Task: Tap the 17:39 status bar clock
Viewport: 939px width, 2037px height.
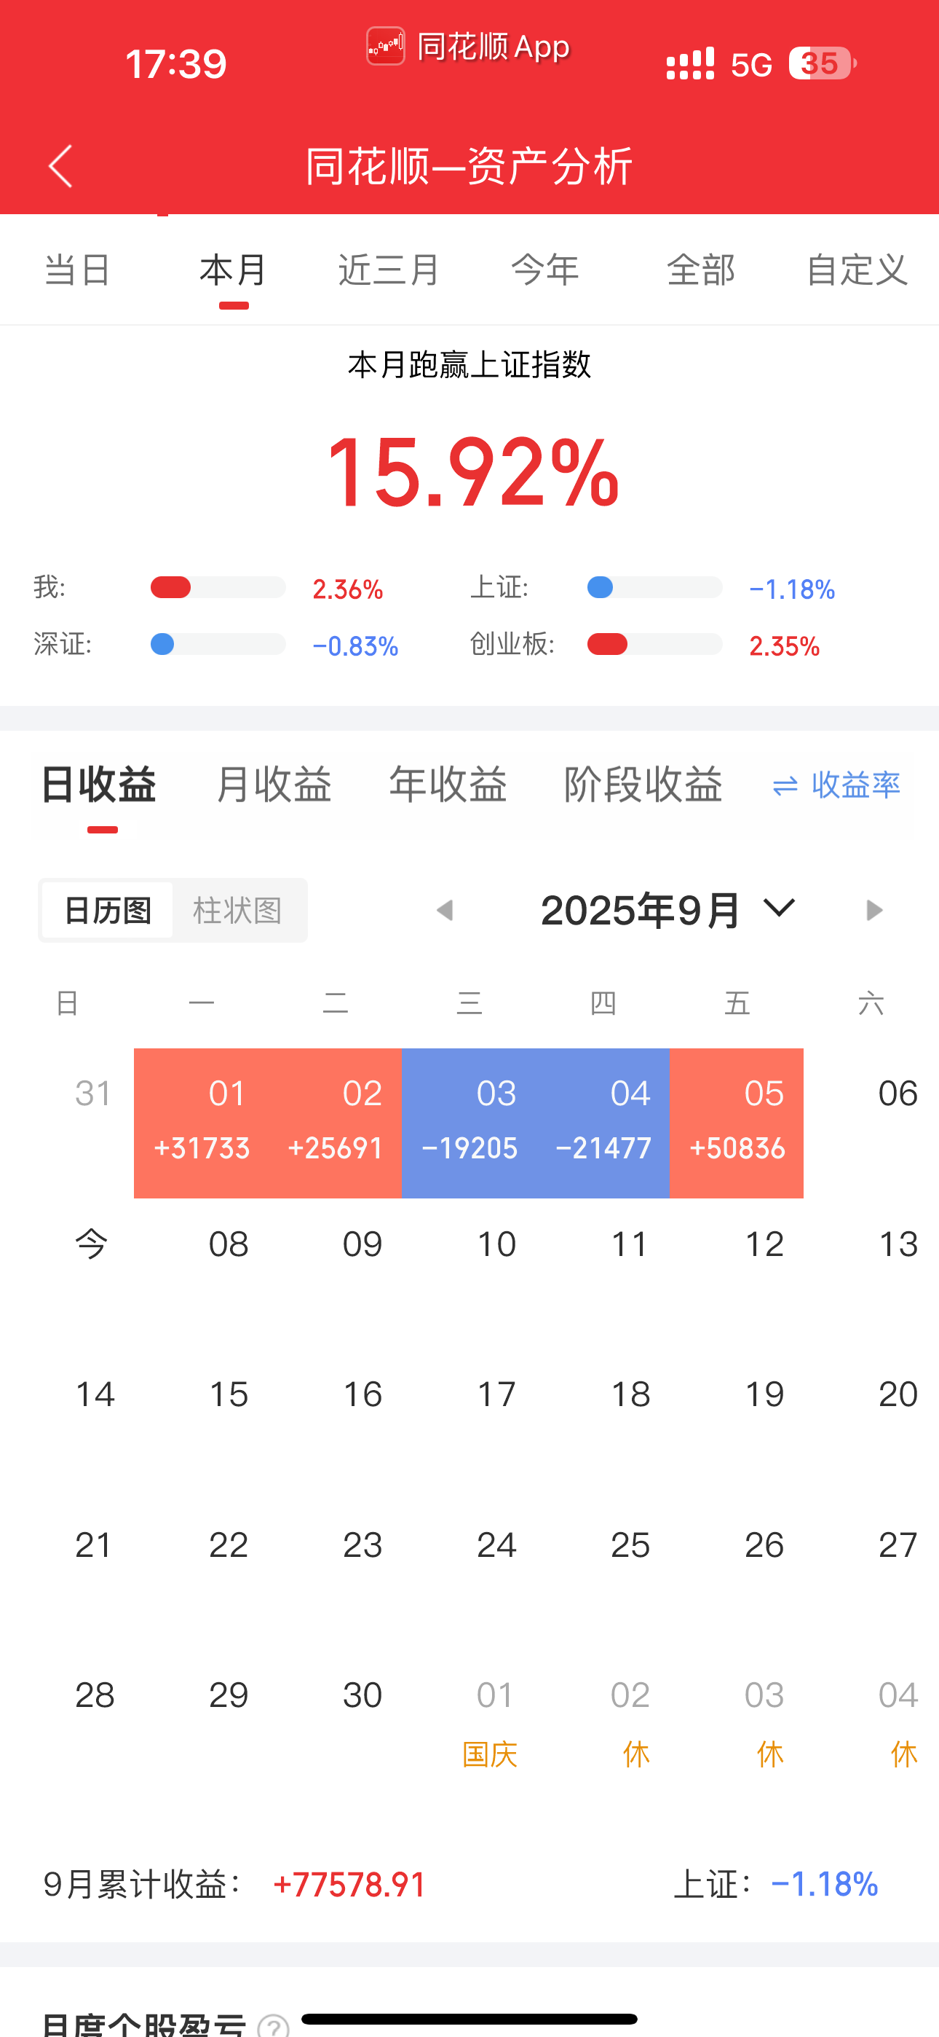Action: 175,64
